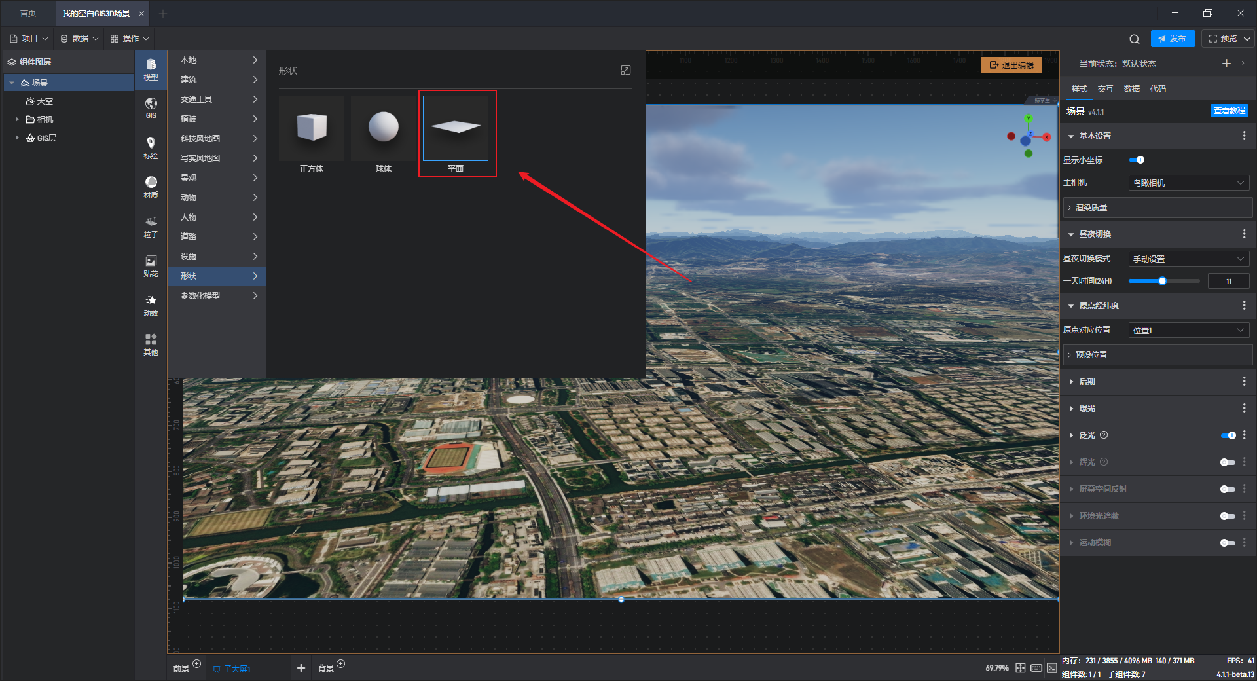Viewport: 1257px width, 681px height.
Task: Open the 材质 material icon
Action: (151, 187)
